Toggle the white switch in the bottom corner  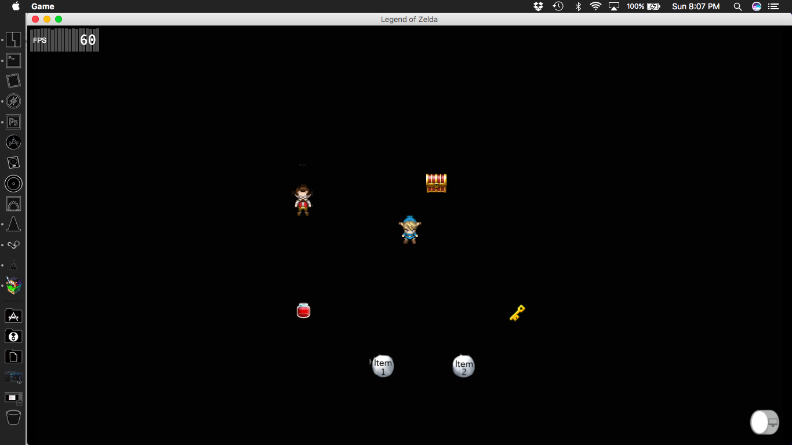(765, 422)
